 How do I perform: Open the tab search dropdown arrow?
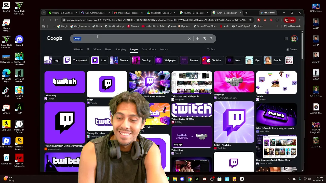(x=44, y=13)
